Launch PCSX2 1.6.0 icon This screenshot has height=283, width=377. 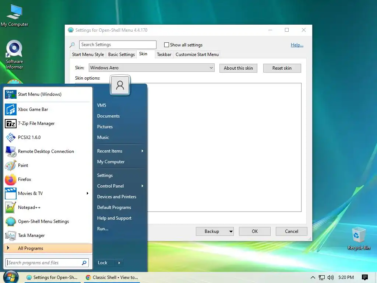click(11, 137)
